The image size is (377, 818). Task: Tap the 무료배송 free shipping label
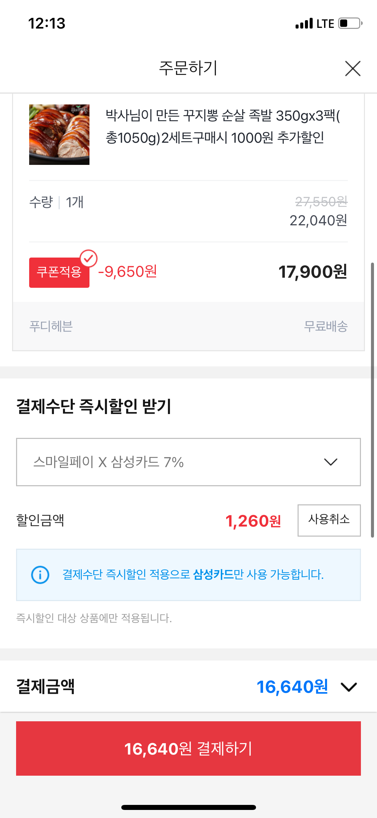click(x=325, y=326)
